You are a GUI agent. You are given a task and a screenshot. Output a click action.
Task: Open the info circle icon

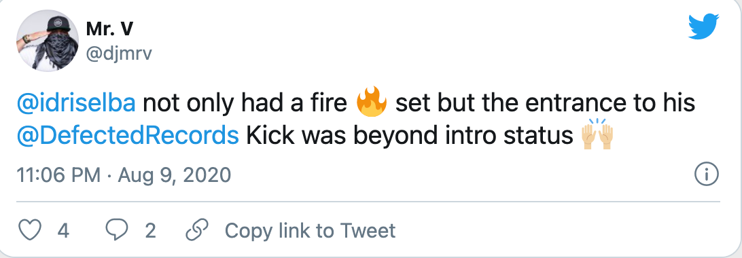point(706,175)
